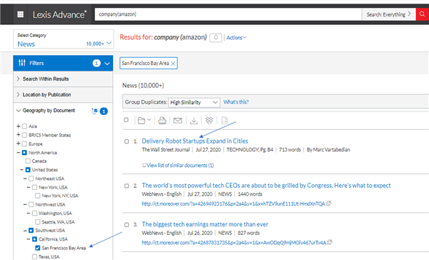Open the tech CEOs grilled by Congress article
This screenshot has height=260, width=429.
(266, 186)
